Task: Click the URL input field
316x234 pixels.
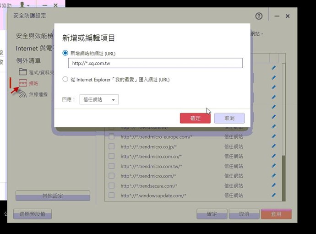Action: coord(155,63)
